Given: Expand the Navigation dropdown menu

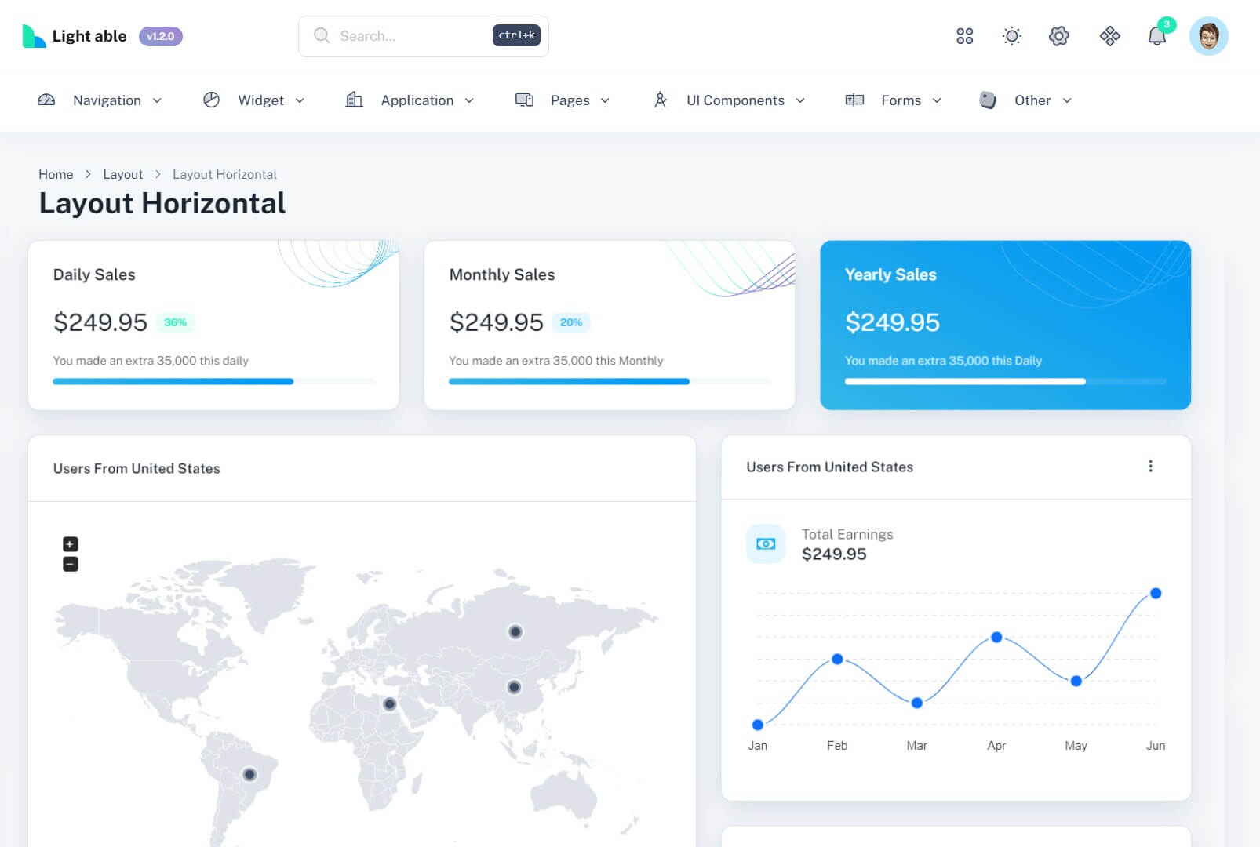Looking at the screenshot, I should point(100,100).
